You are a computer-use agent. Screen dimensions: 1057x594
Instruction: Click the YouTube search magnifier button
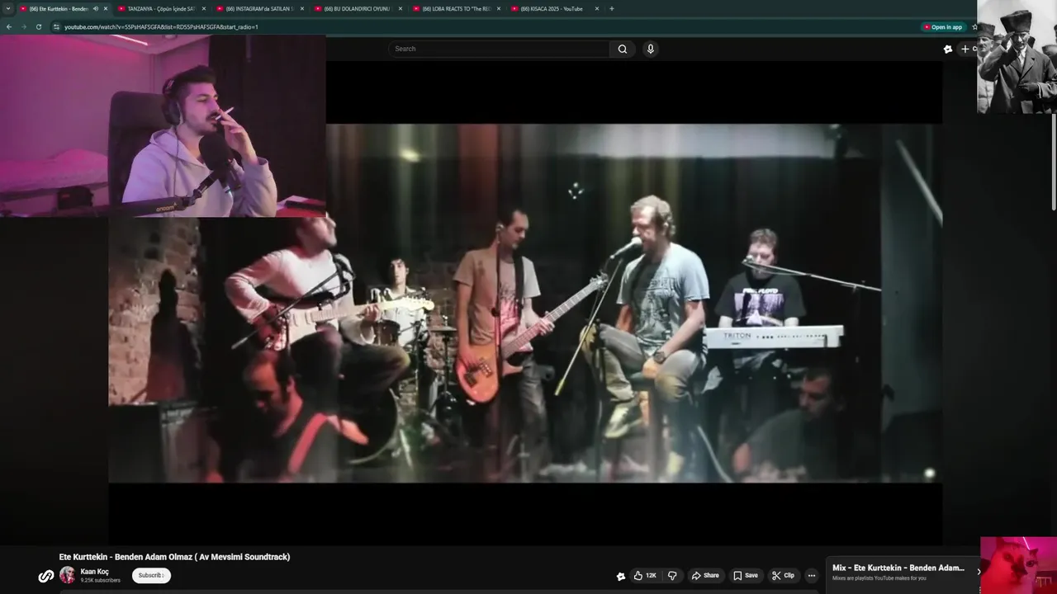(623, 49)
